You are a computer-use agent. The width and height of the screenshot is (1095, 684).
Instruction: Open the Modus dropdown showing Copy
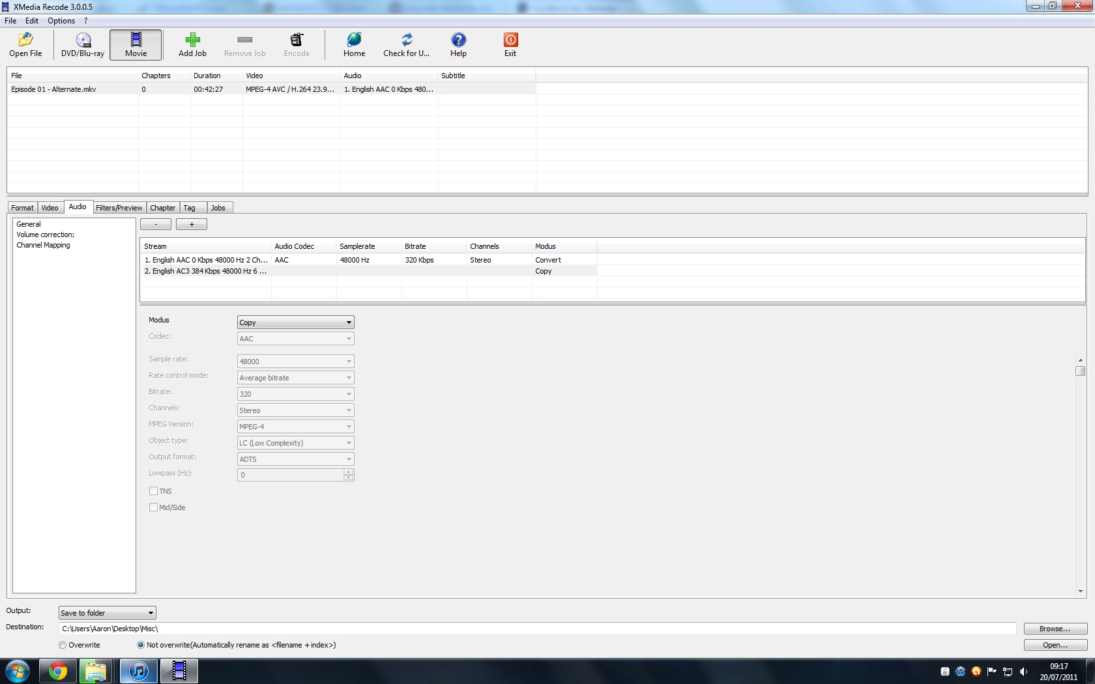(295, 322)
